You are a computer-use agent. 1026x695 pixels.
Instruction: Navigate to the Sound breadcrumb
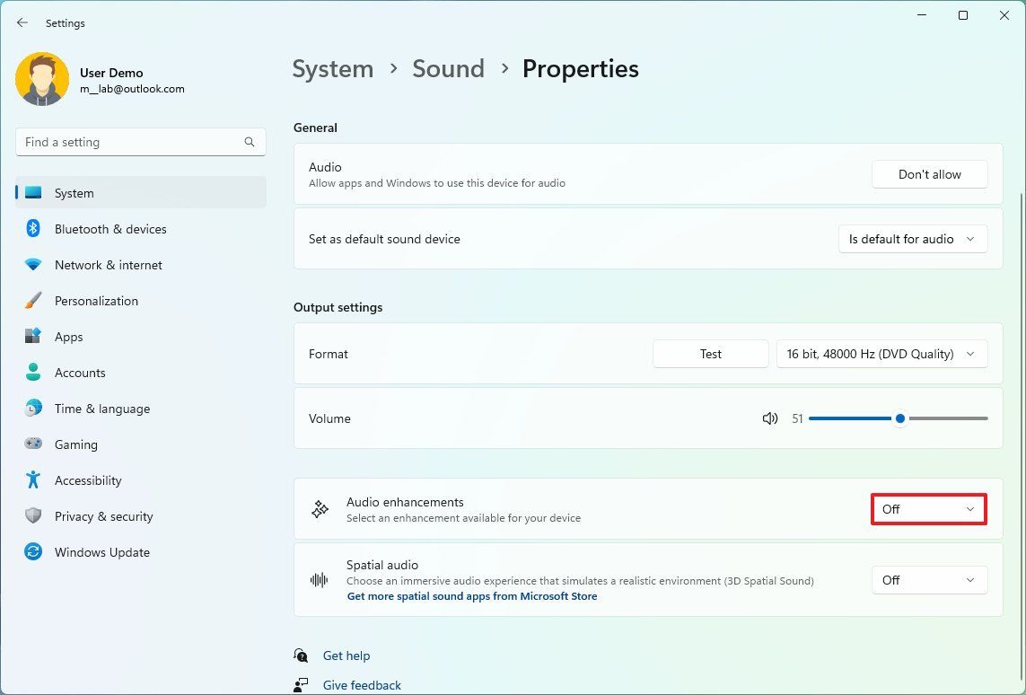point(448,68)
